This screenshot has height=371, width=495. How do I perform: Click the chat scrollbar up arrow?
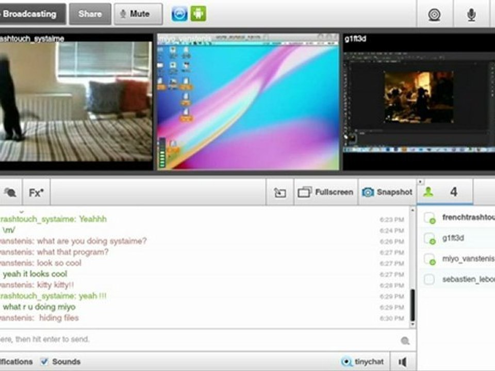pyautogui.click(x=412, y=210)
